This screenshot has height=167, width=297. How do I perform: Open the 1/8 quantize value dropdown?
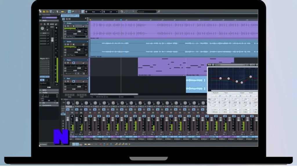[117, 12]
